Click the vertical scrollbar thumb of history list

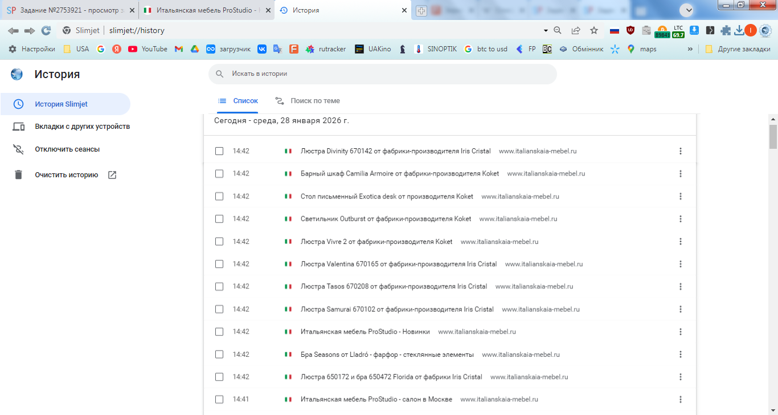click(773, 136)
